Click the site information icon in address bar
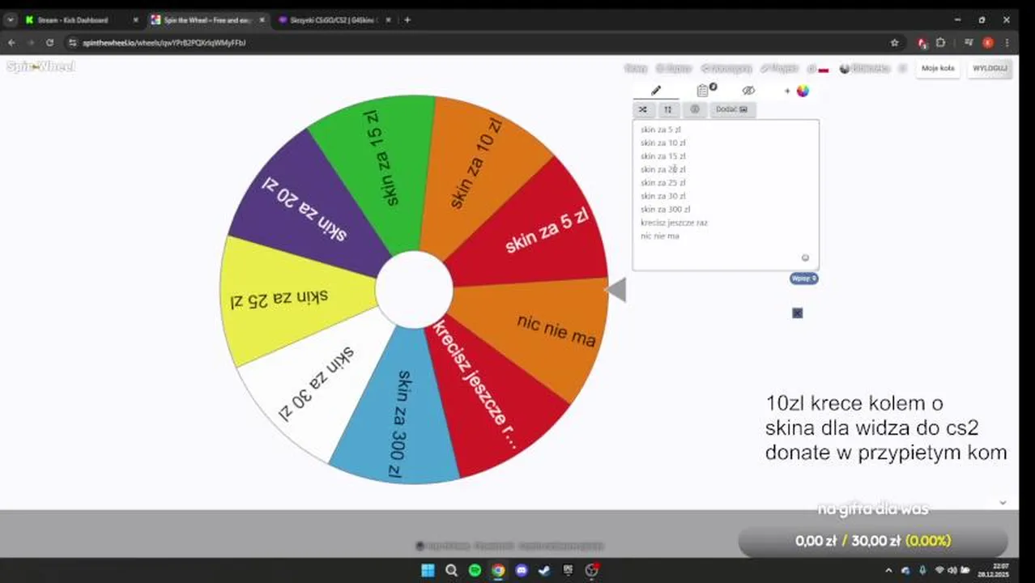This screenshot has height=583, width=1035. tap(72, 42)
